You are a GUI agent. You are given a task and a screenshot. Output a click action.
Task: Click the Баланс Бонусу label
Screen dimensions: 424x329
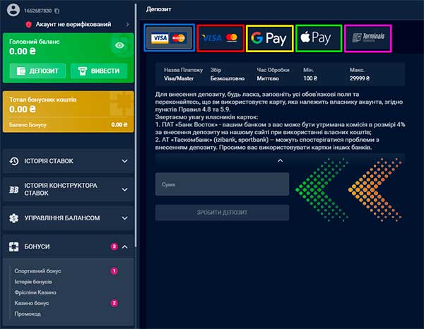pos(28,125)
